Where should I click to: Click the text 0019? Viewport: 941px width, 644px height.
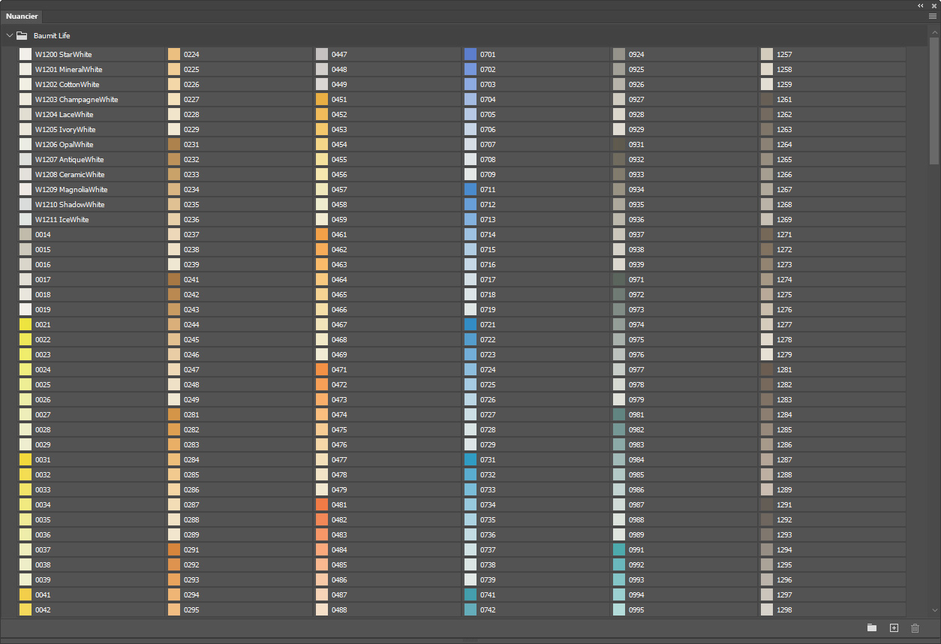coord(43,309)
